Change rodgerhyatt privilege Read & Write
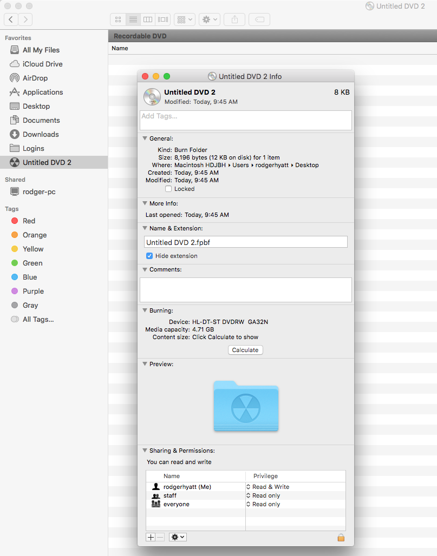 tap(268, 487)
